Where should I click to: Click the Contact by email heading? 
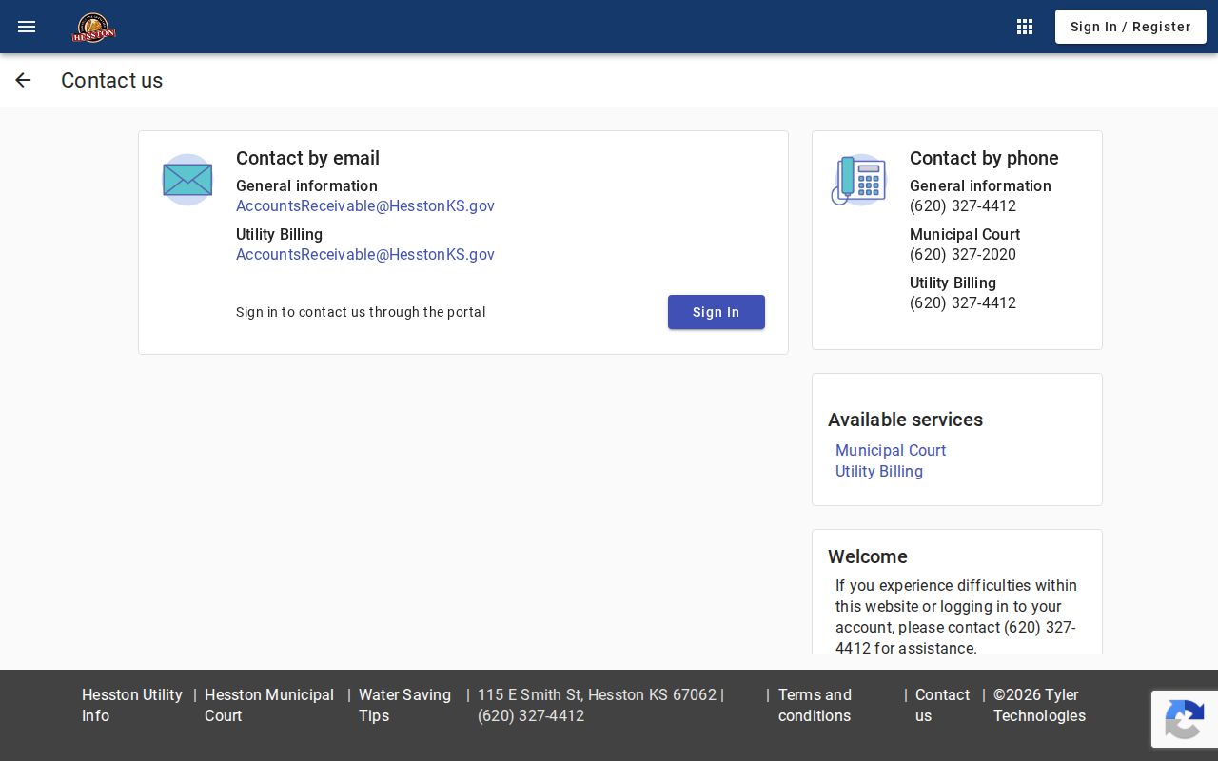[x=307, y=158]
